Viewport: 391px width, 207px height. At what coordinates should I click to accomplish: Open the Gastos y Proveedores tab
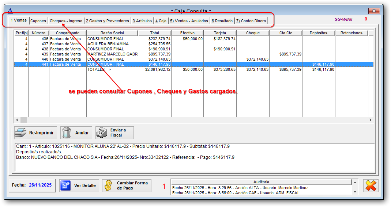(x=108, y=21)
